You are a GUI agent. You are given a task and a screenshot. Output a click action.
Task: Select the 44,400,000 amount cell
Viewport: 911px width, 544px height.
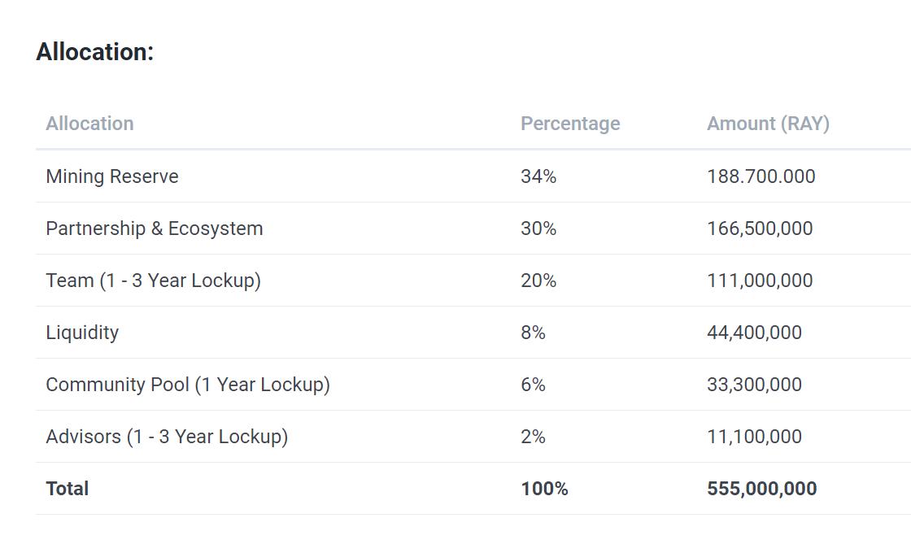click(754, 333)
